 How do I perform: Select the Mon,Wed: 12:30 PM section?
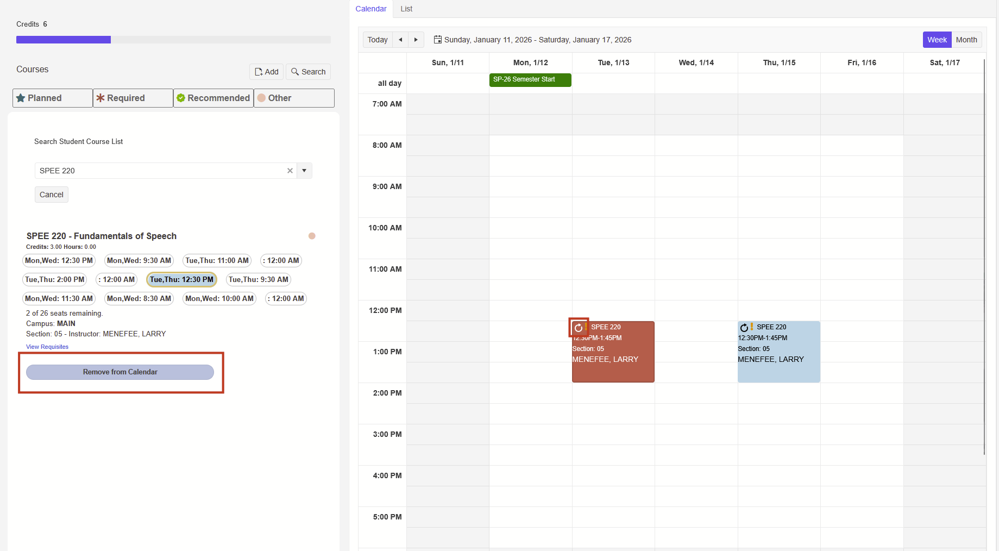59,261
